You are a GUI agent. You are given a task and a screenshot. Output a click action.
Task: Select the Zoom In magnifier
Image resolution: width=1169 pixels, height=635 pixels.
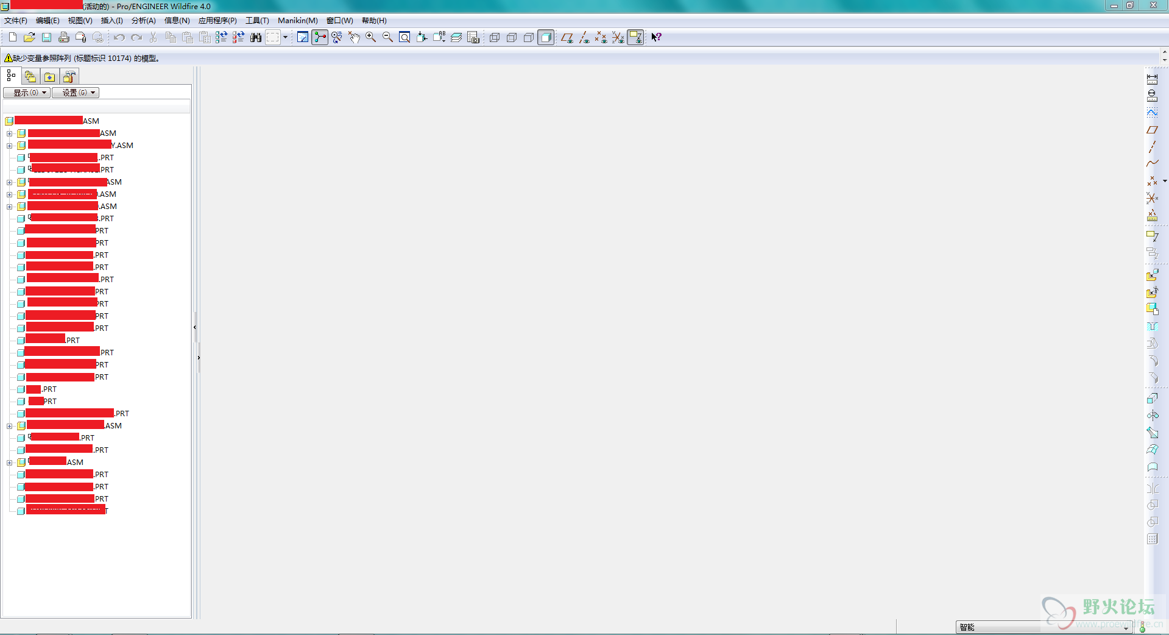tap(370, 37)
